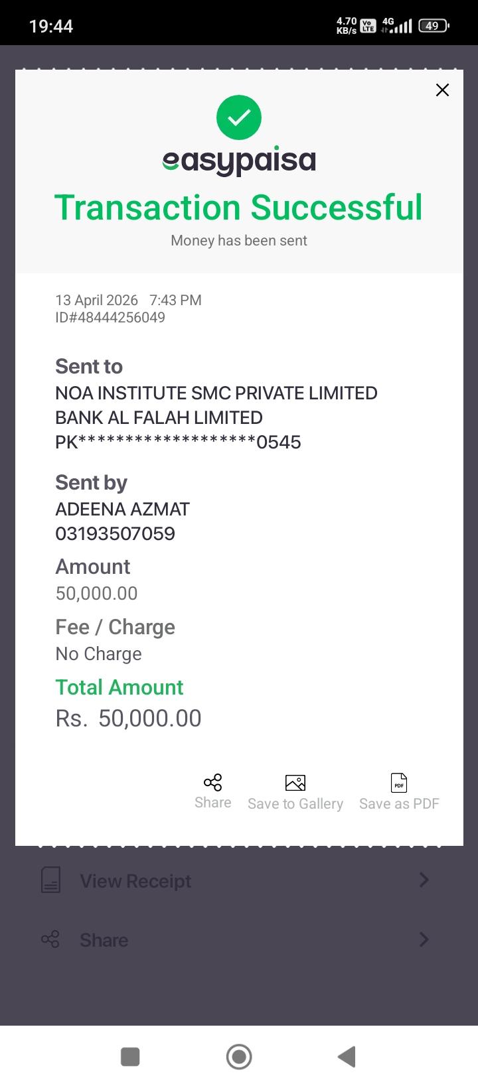This screenshot has width=478, height=1088.
Task: Tap the battery indicator in the status bar
Action: 433,26
